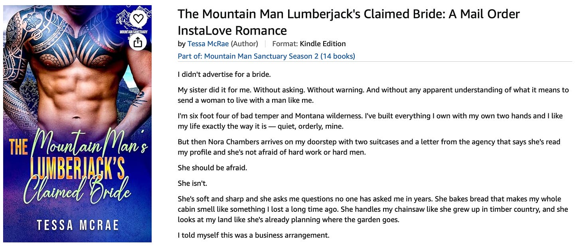The height and width of the screenshot is (246, 581).
Task: Select the Kindle Edition format text
Action: click(x=323, y=44)
